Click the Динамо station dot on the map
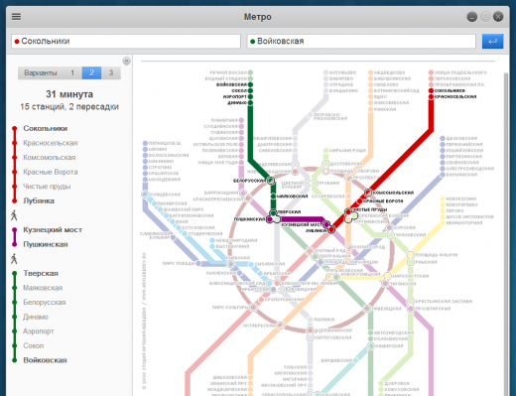 coord(250,103)
